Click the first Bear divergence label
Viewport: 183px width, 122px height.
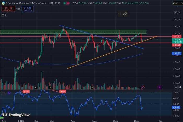(26, 91)
